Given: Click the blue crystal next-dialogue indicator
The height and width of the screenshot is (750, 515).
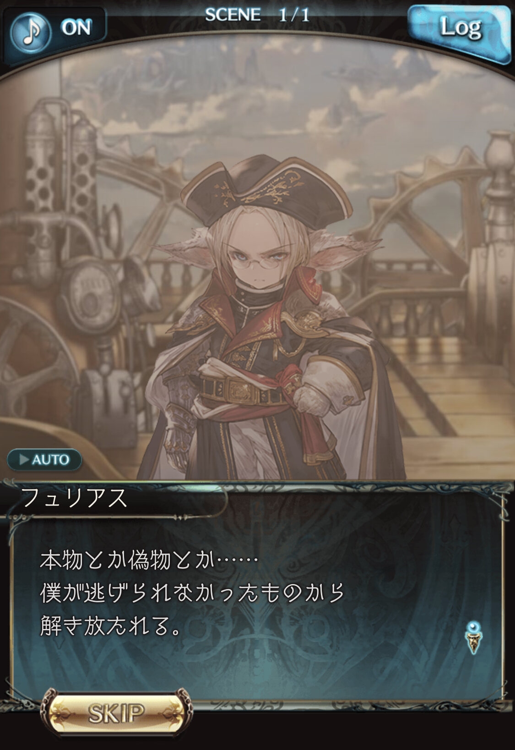Looking at the screenshot, I should coord(473,637).
